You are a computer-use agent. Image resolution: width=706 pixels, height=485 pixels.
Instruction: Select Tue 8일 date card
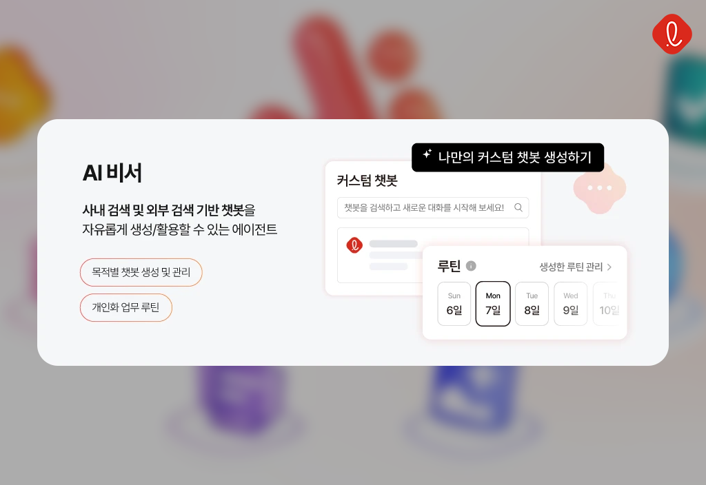coord(532,304)
